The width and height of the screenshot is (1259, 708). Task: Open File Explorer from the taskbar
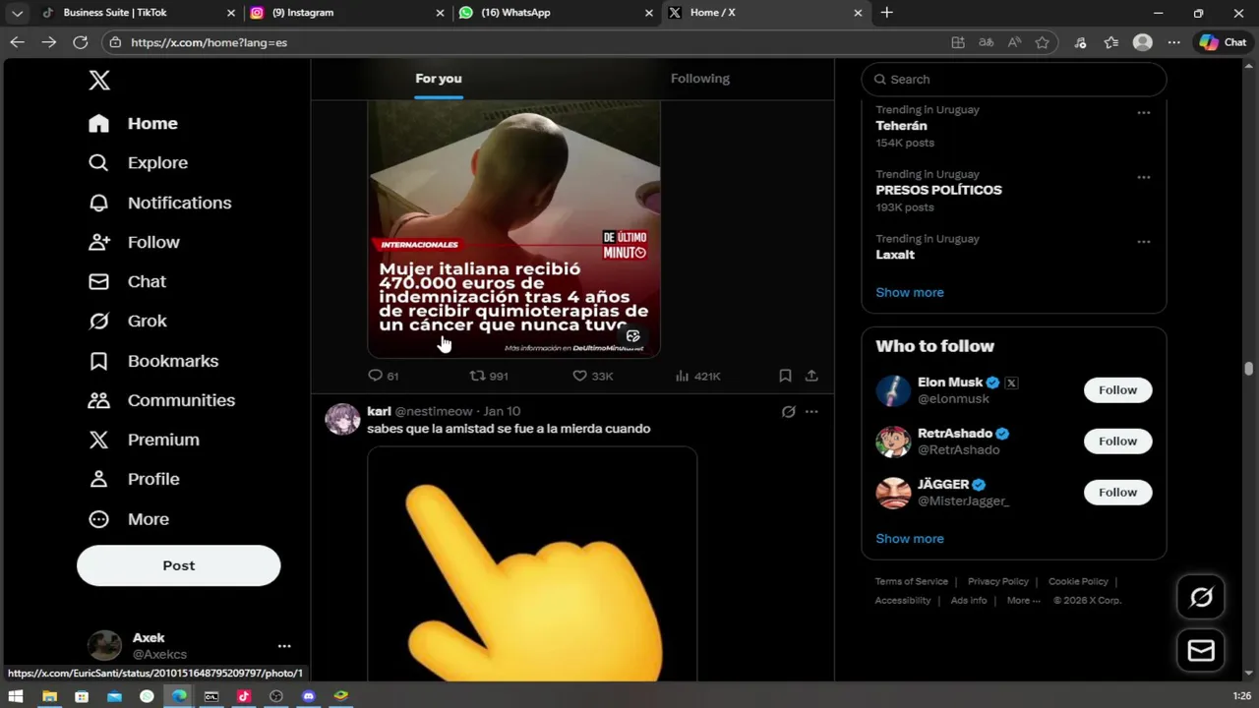pyautogui.click(x=49, y=696)
